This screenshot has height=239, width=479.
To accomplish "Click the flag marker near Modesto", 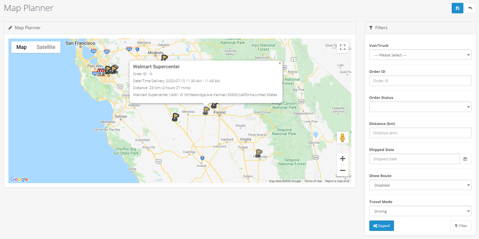I will (x=164, y=58).
